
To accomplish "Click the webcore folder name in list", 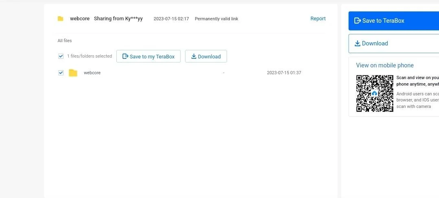I will click(92, 73).
